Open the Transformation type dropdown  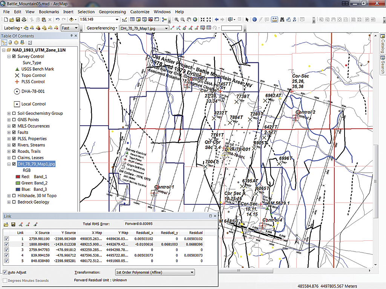point(192,272)
